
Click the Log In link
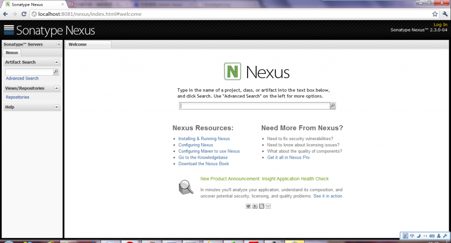click(440, 25)
